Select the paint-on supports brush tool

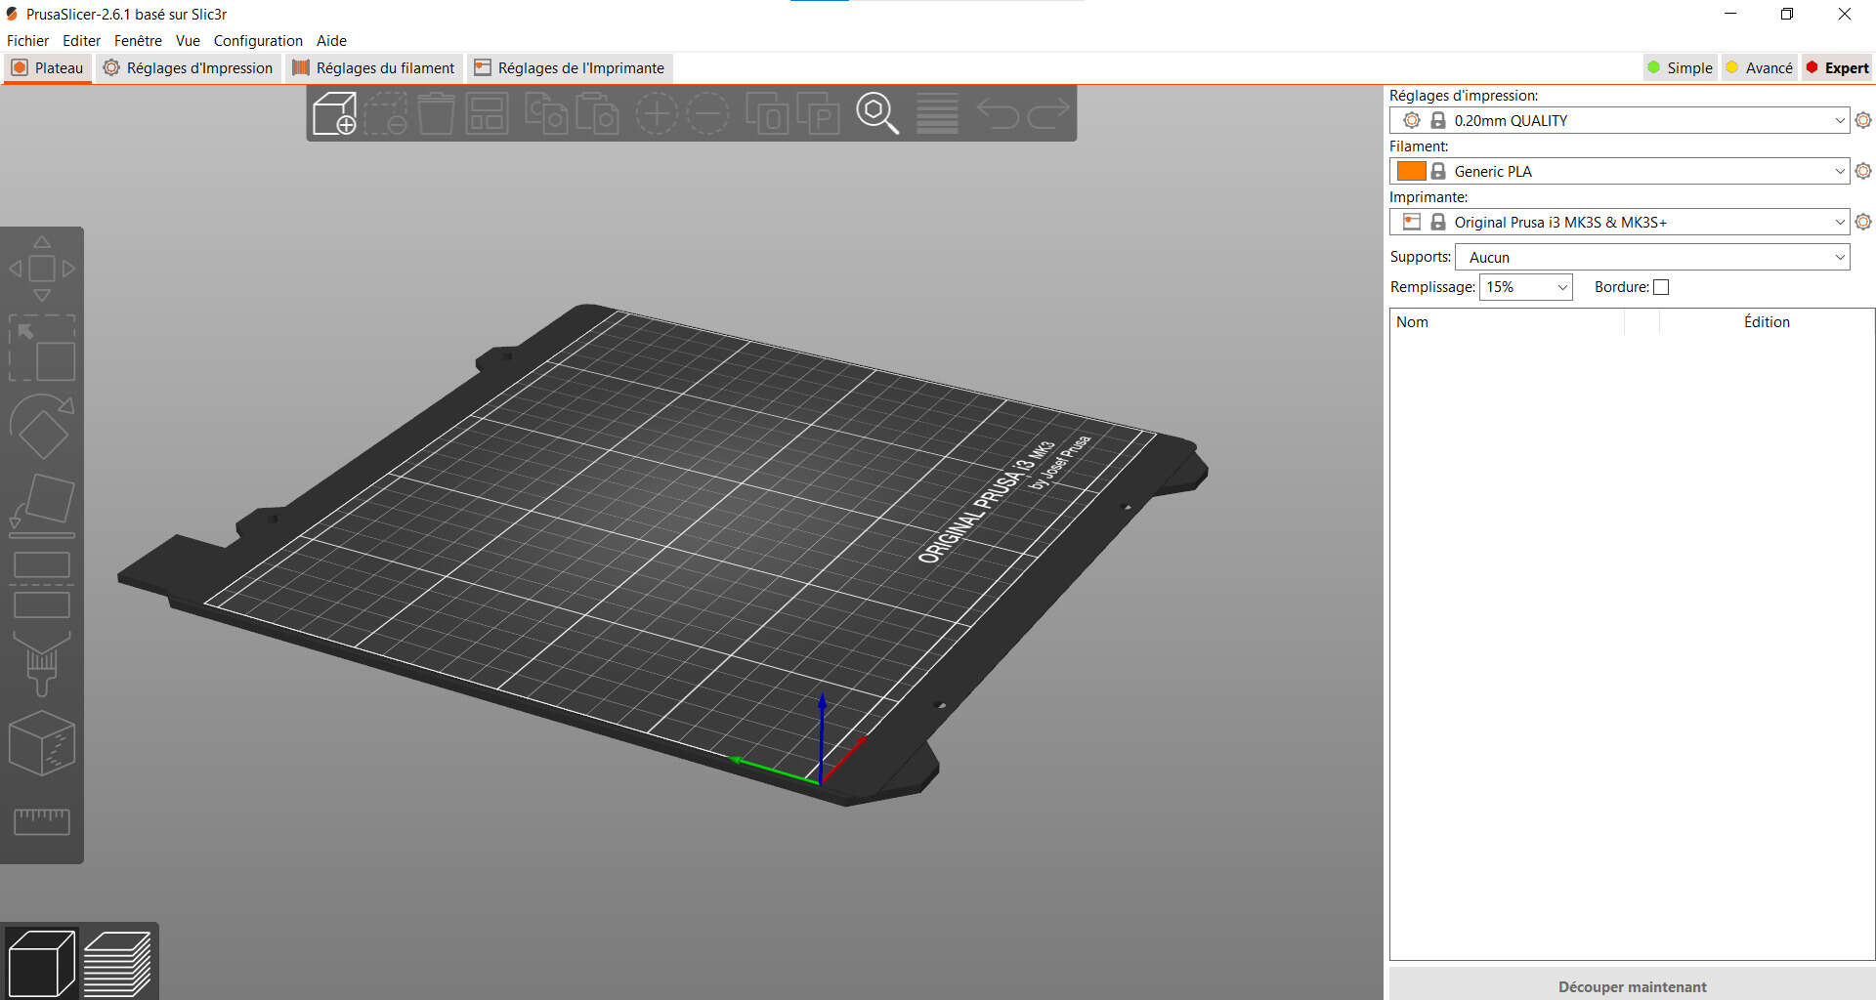click(42, 664)
